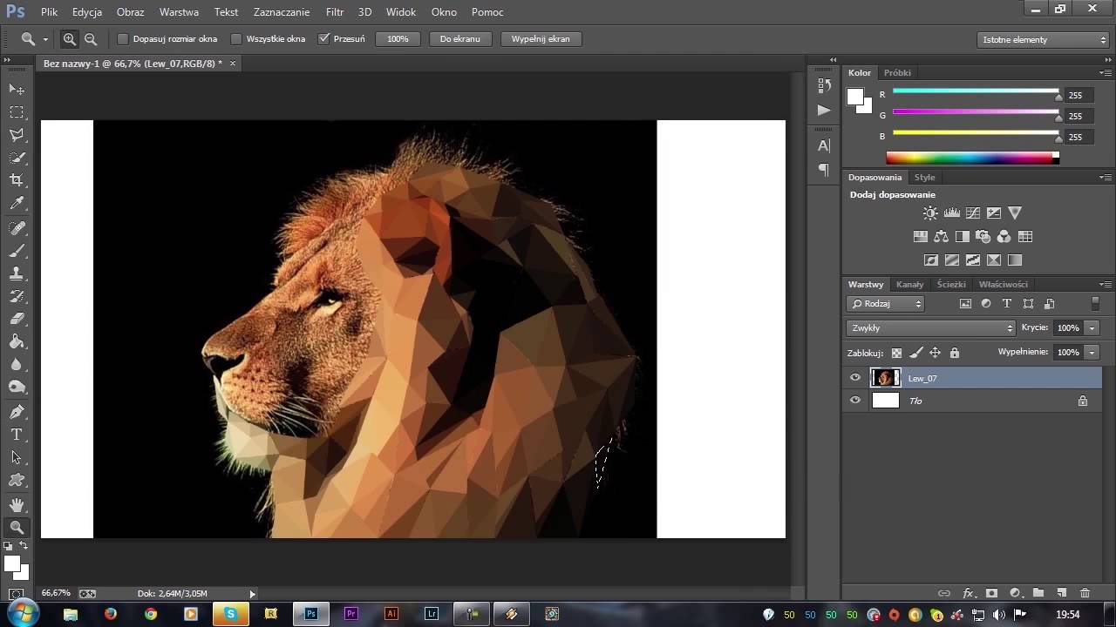Select the Hand tool

tap(17, 505)
